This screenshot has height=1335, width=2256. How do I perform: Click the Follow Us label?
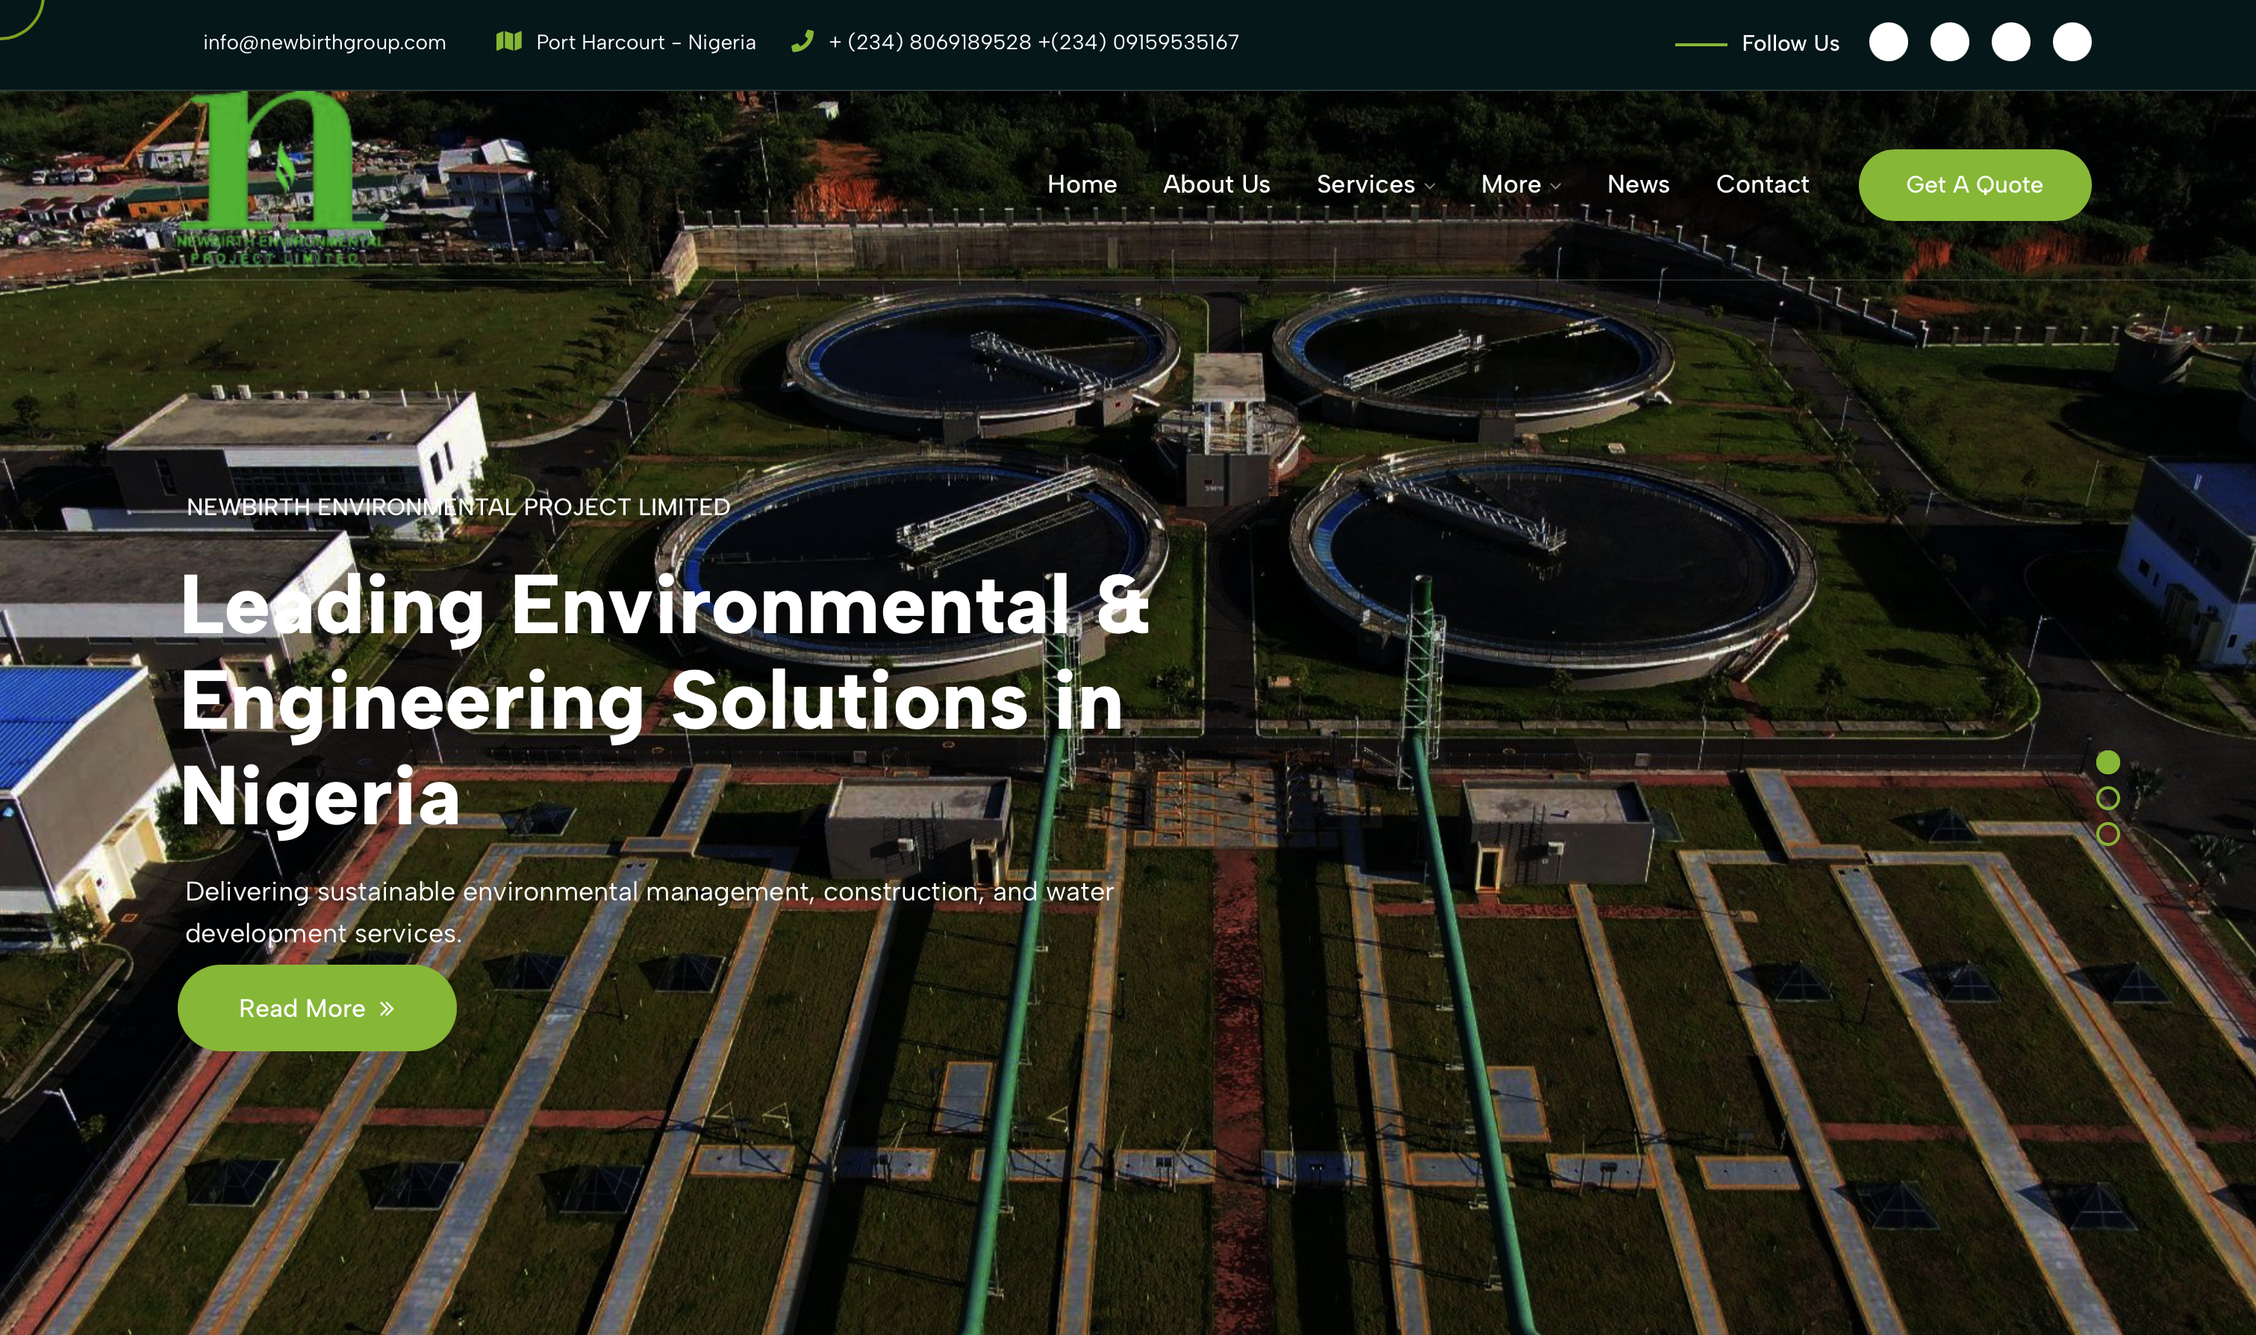click(1790, 43)
